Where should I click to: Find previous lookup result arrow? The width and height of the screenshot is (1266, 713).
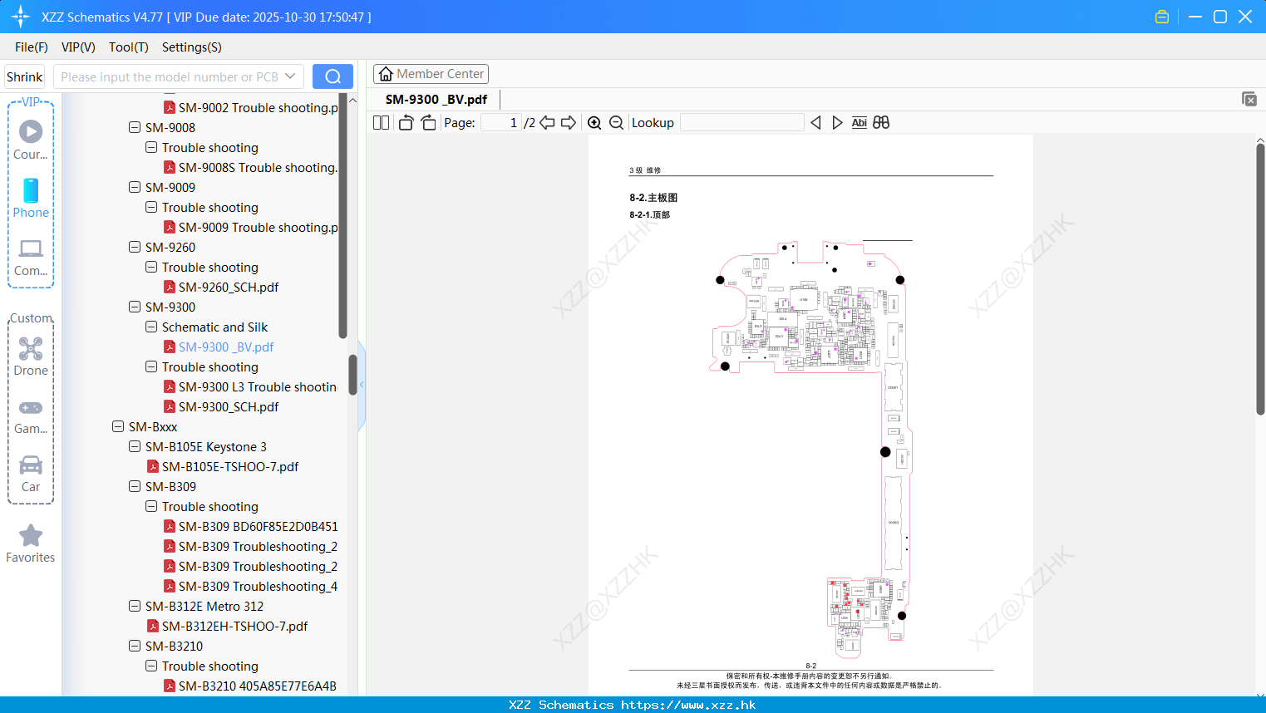[815, 122]
